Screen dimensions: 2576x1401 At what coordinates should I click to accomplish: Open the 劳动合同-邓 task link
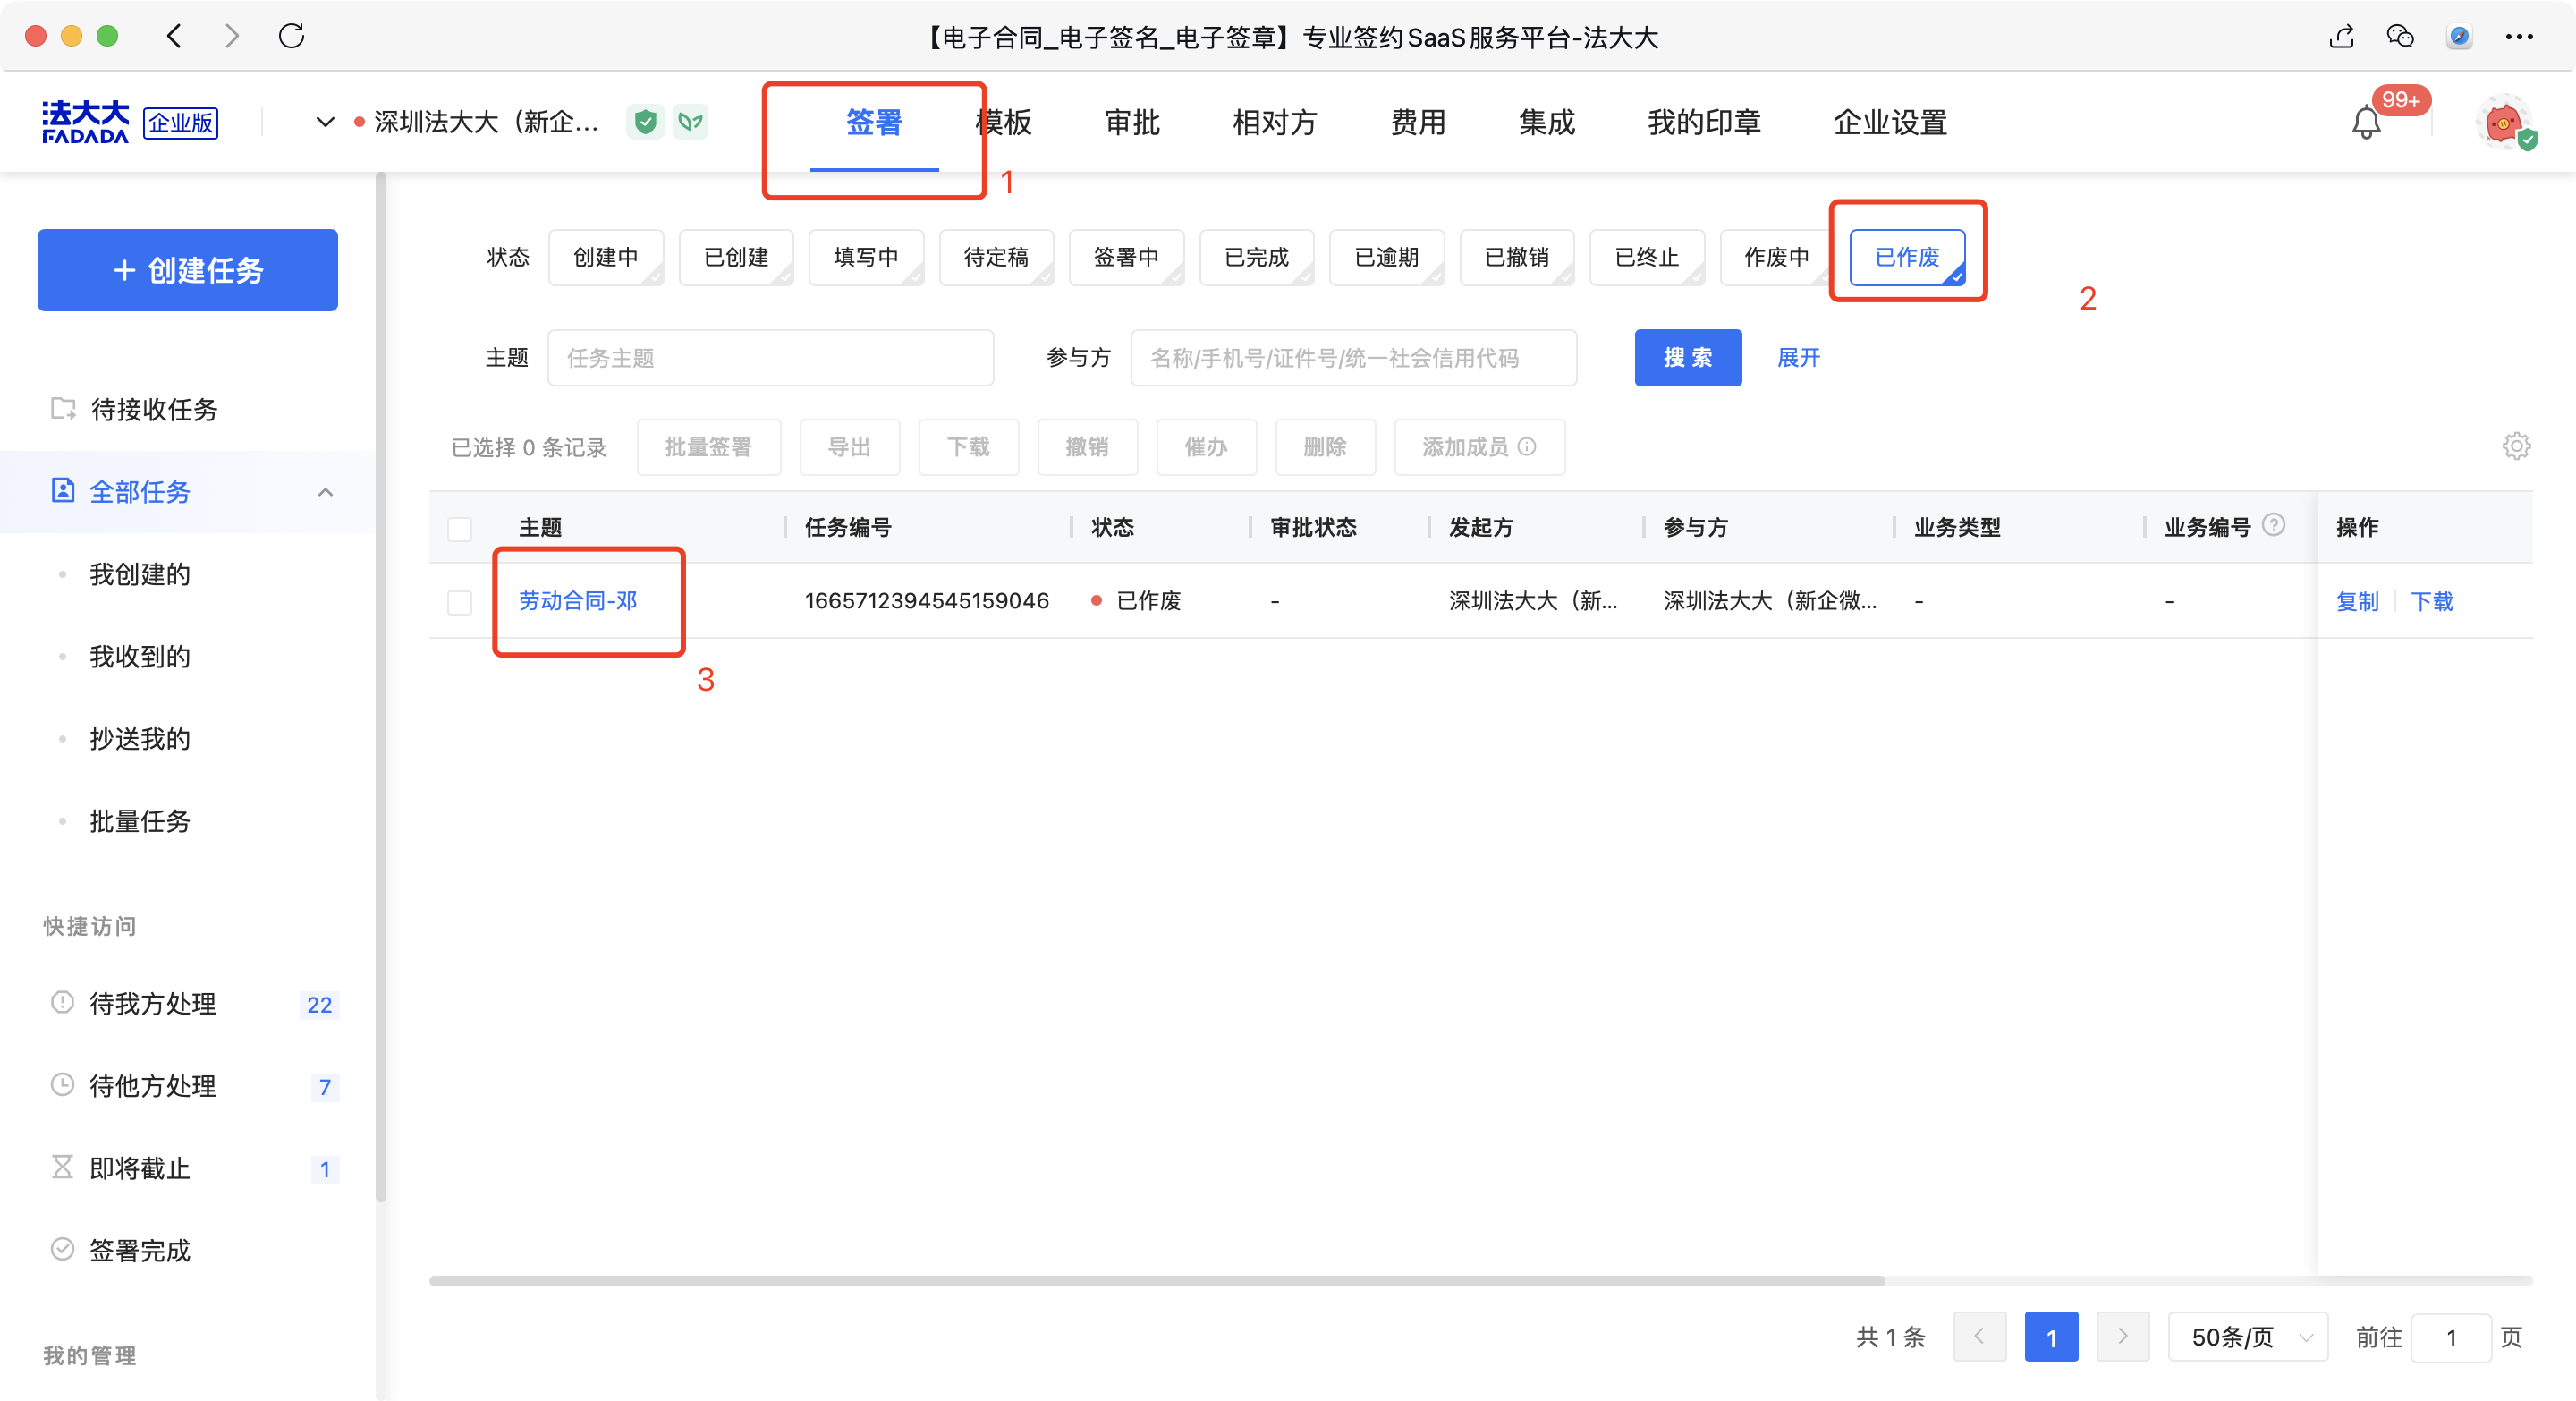[577, 601]
